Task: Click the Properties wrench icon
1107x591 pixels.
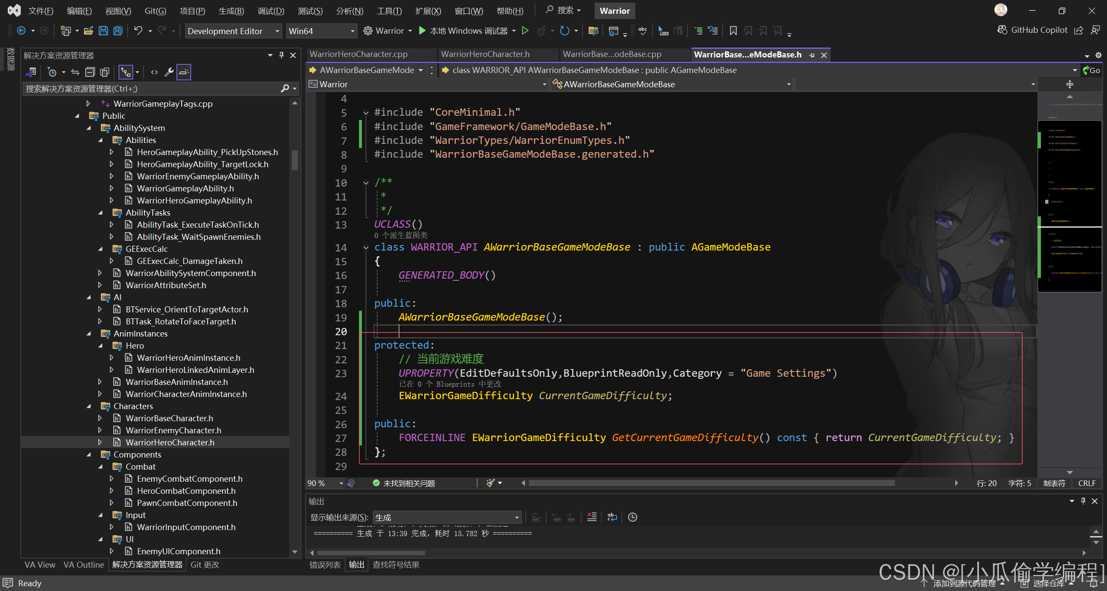Action: click(169, 72)
